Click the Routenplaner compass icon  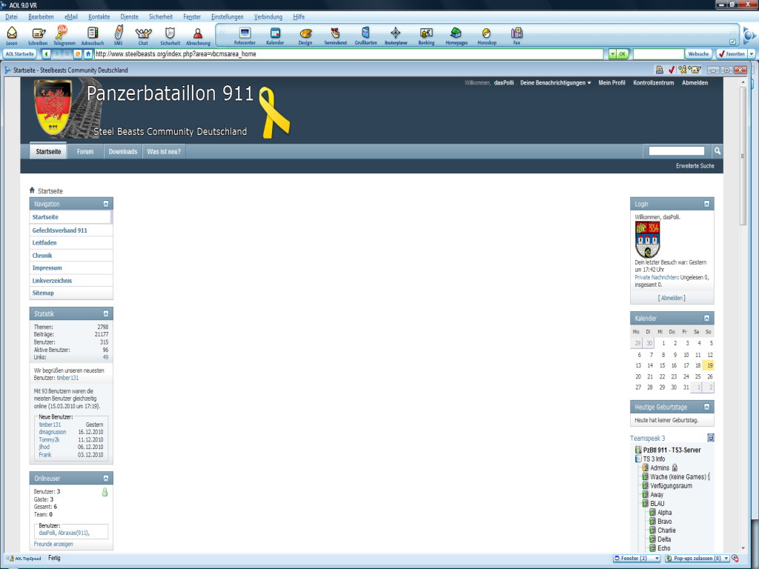coord(395,33)
